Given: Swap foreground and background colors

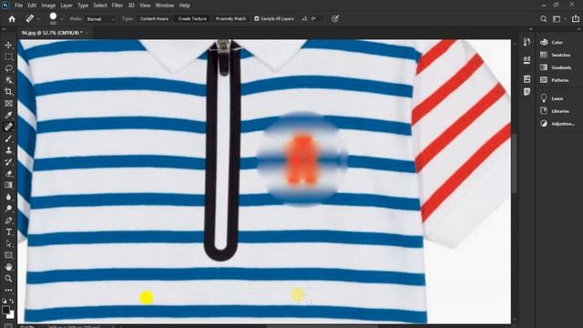Looking at the screenshot, I should 12,301.
